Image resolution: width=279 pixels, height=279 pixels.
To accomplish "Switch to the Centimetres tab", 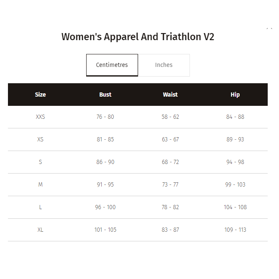I will [x=112, y=65].
